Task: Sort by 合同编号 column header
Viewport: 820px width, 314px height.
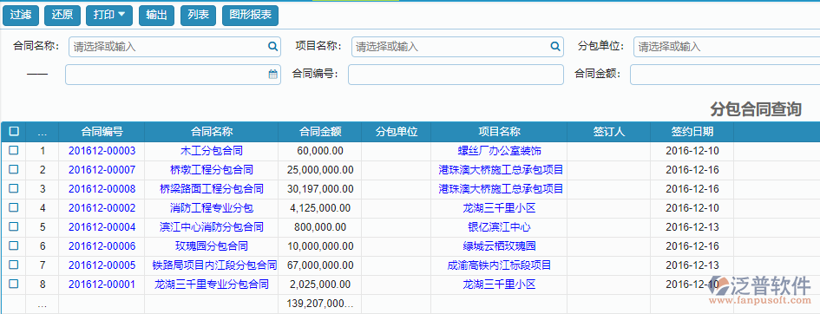Action: pyautogui.click(x=102, y=132)
